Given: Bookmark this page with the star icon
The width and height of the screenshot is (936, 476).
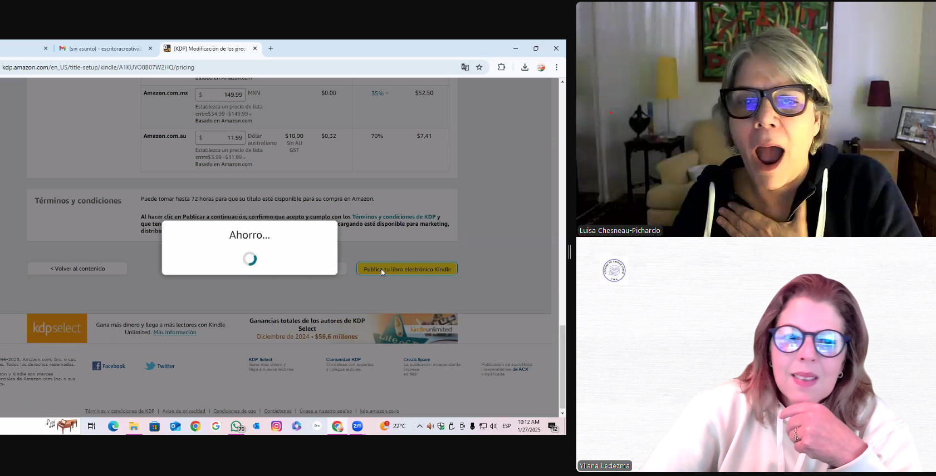Looking at the screenshot, I should 479,67.
